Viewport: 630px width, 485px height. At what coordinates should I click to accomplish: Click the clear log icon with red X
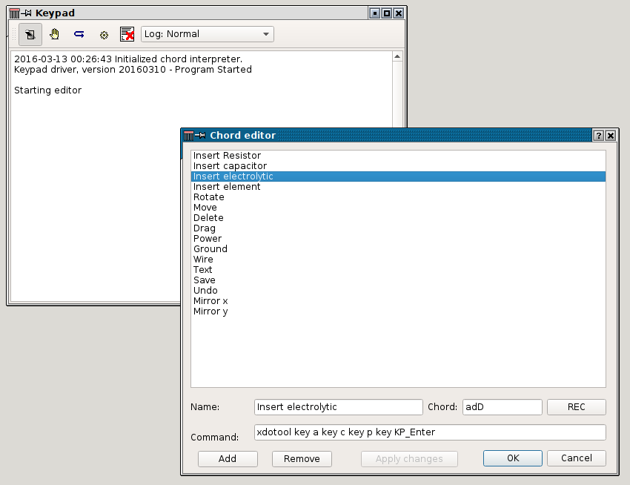(x=127, y=34)
